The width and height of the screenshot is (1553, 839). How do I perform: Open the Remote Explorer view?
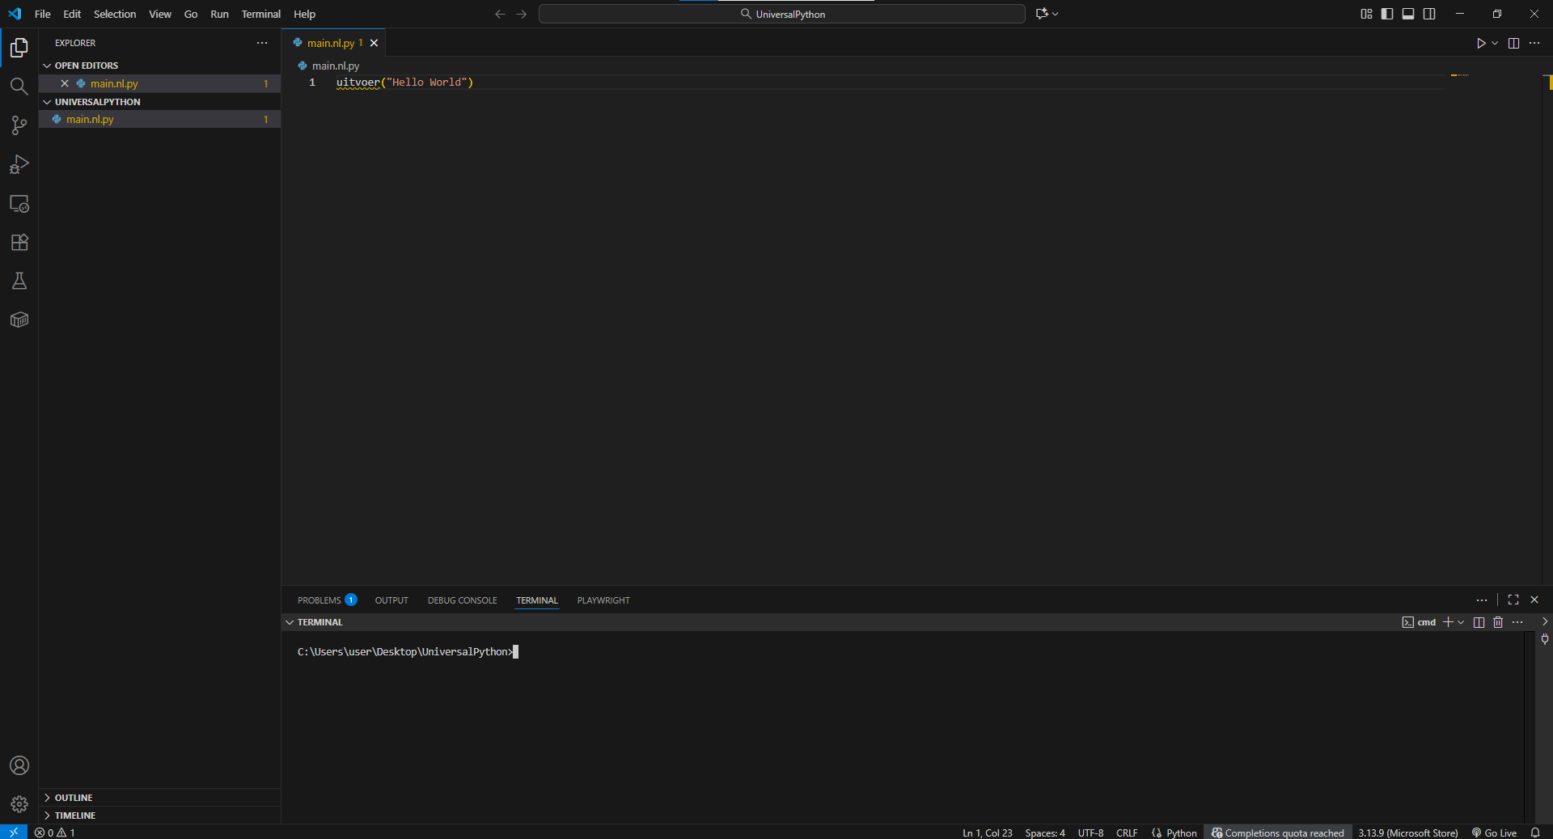click(19, 204)
